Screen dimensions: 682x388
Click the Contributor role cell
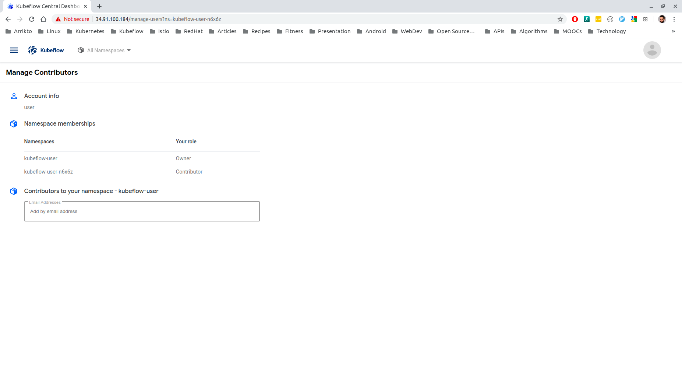click(x=189, y=172)
